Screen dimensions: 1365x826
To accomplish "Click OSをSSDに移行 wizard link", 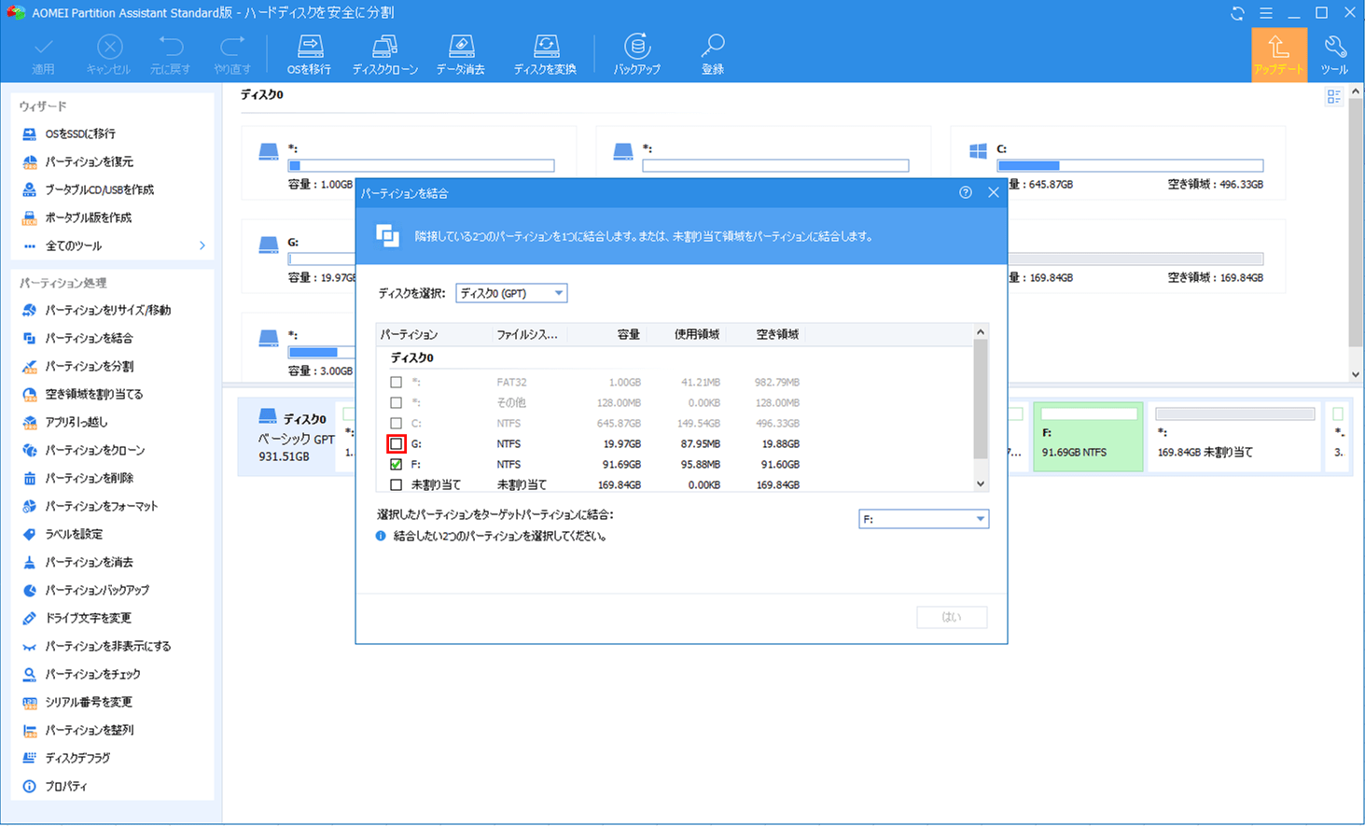I will click(80, 133).
